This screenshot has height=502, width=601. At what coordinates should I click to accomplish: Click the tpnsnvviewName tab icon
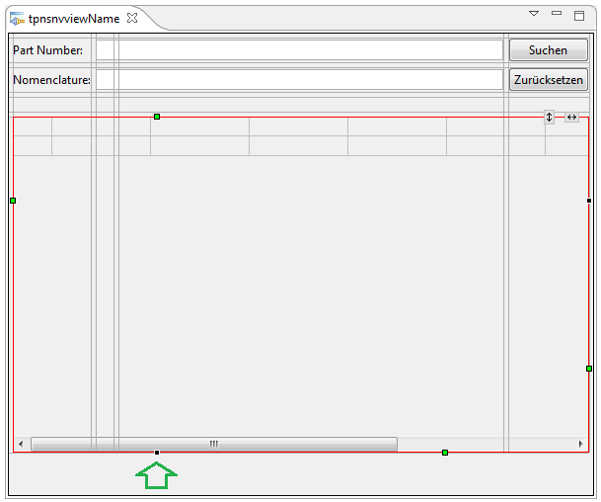click(x=17, y=19)
